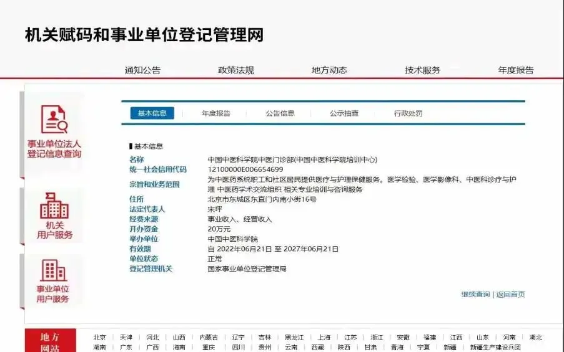Click the validity period 2022年06月21日 至 2027年06月21日
This screenshot has height=352, width=564.
click(278, 249)
